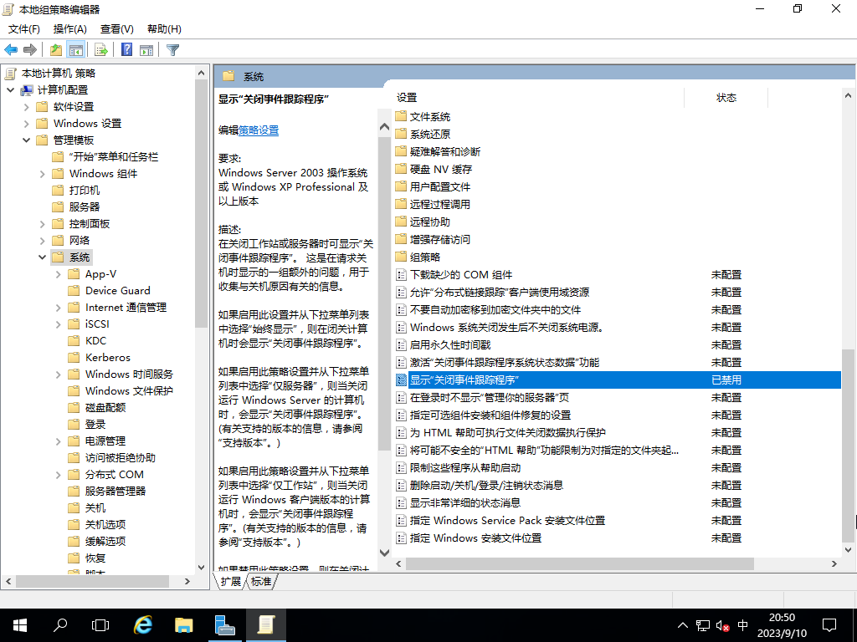Click policy icon for 下载缺少的 COM 组件

click(x=401, y=274)
